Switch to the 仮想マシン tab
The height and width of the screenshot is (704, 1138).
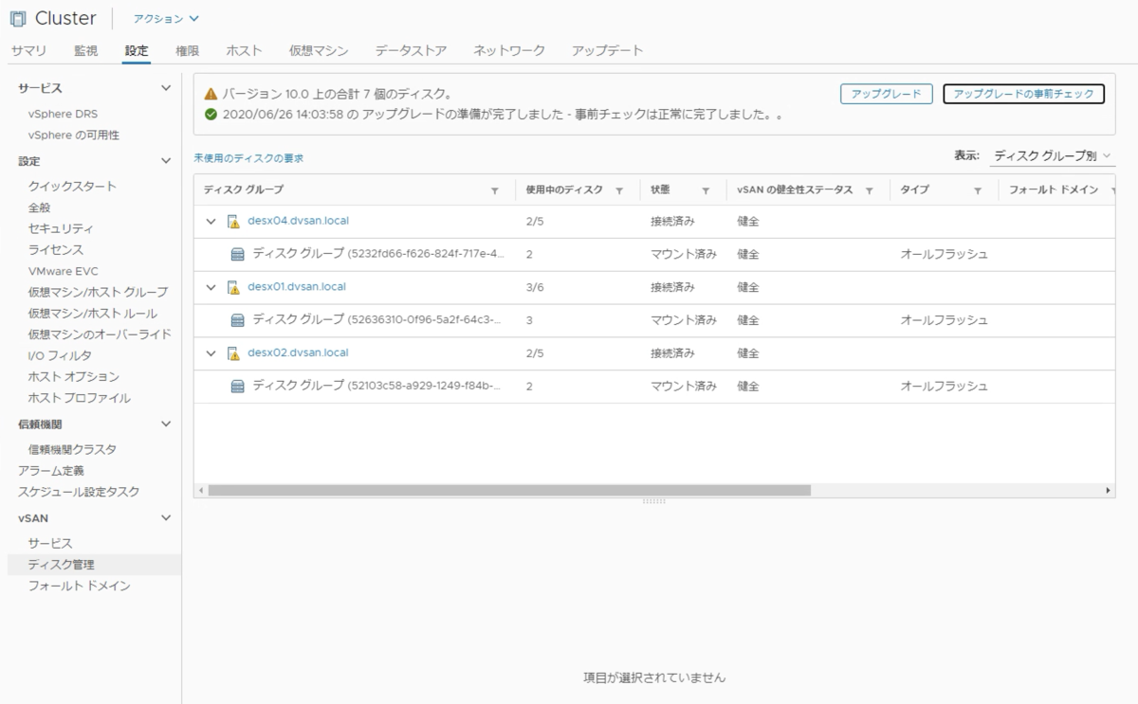[319, 50]
